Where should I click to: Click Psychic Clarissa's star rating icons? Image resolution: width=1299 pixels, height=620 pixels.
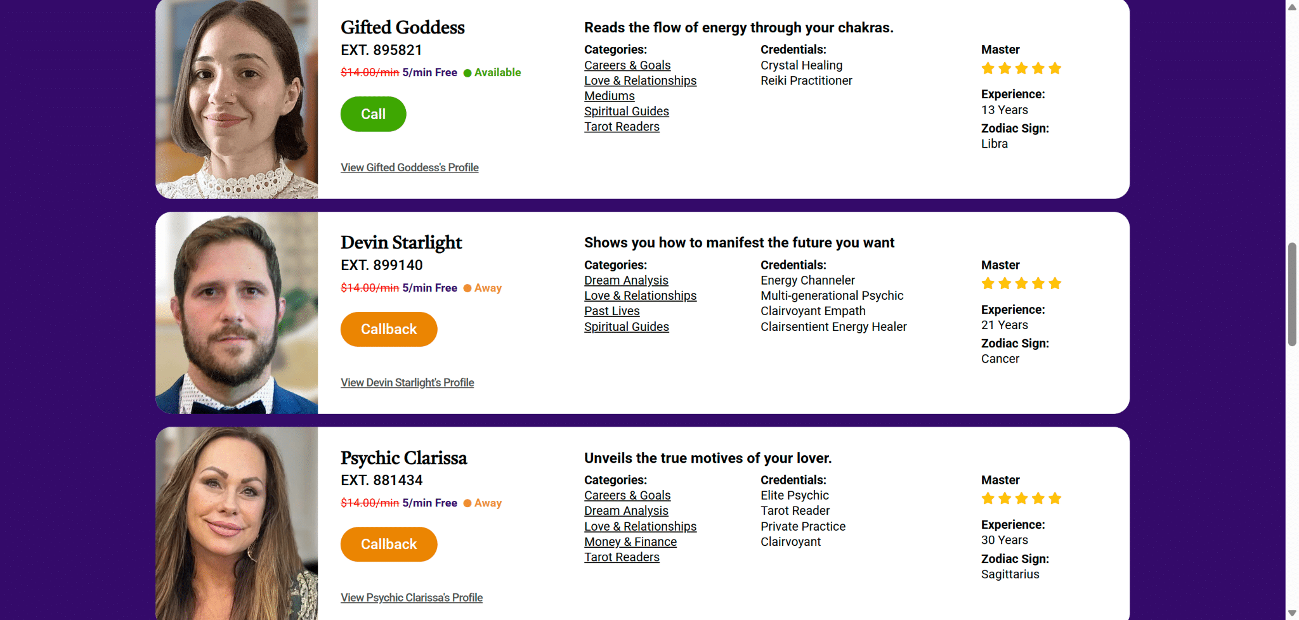point(1021,498)
